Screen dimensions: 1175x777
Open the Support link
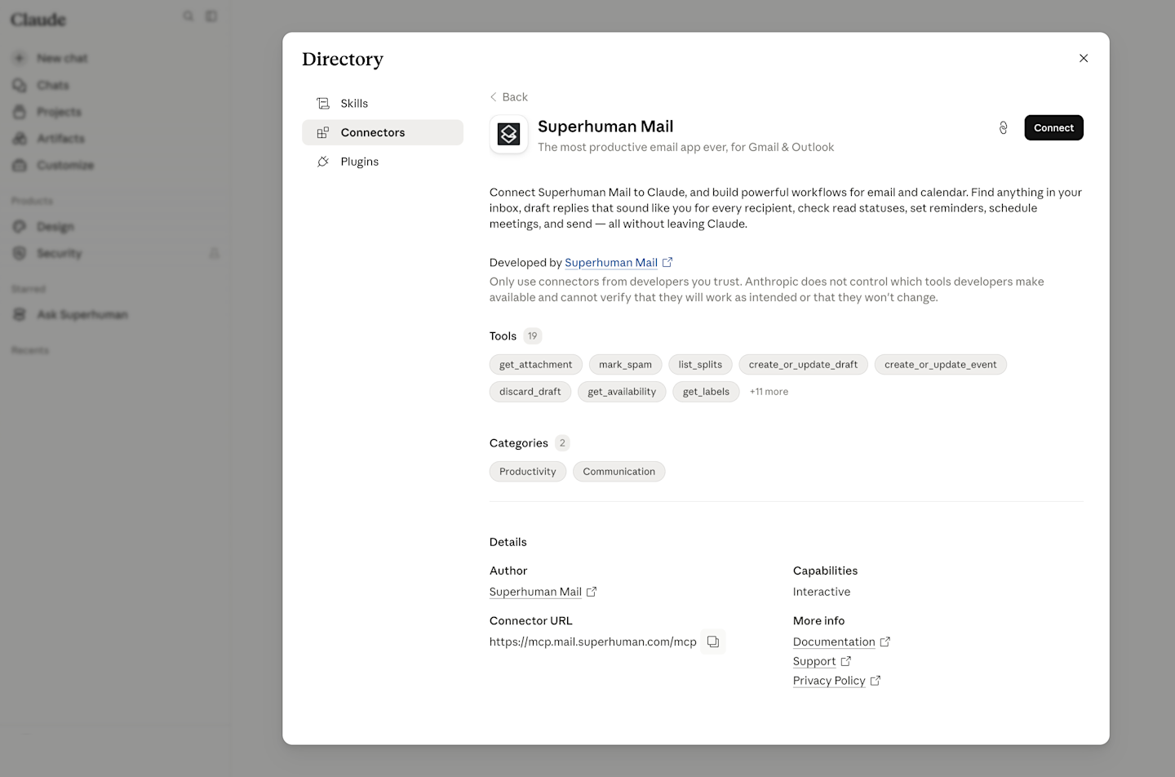(814, 662)
